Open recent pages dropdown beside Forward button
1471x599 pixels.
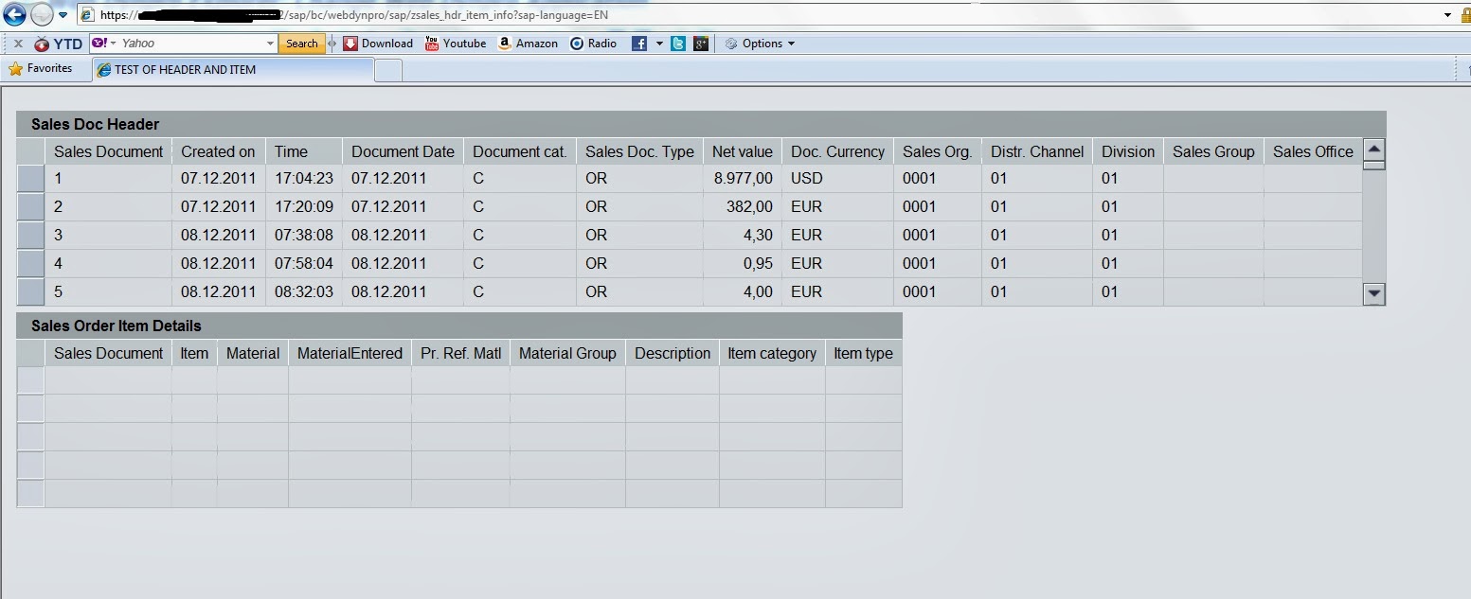(63, 15)
